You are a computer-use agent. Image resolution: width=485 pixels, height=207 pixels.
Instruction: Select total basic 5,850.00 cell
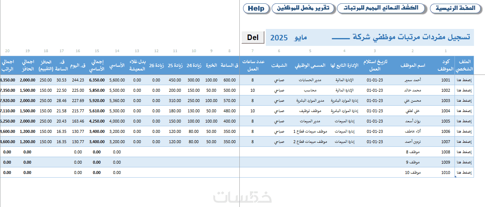(97, 90)
